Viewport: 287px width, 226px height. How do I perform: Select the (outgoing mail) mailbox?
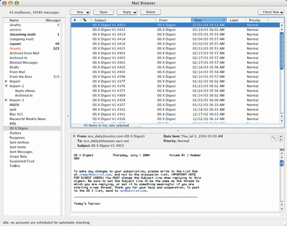tap(32, 39)
